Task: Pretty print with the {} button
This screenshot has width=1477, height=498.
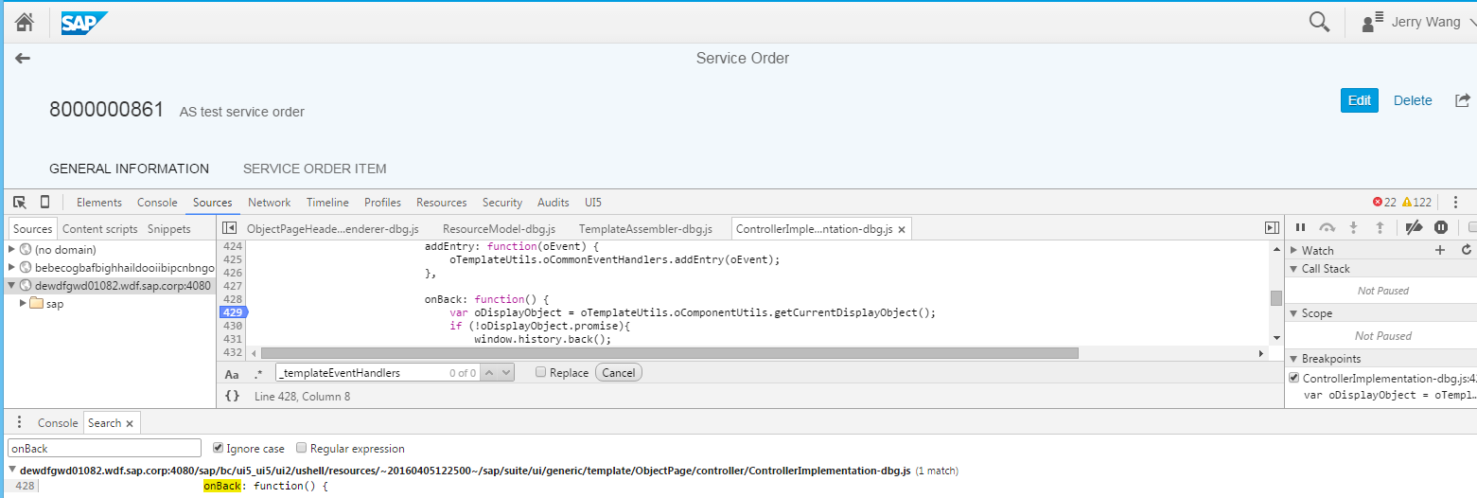Action: coord(232,396)
